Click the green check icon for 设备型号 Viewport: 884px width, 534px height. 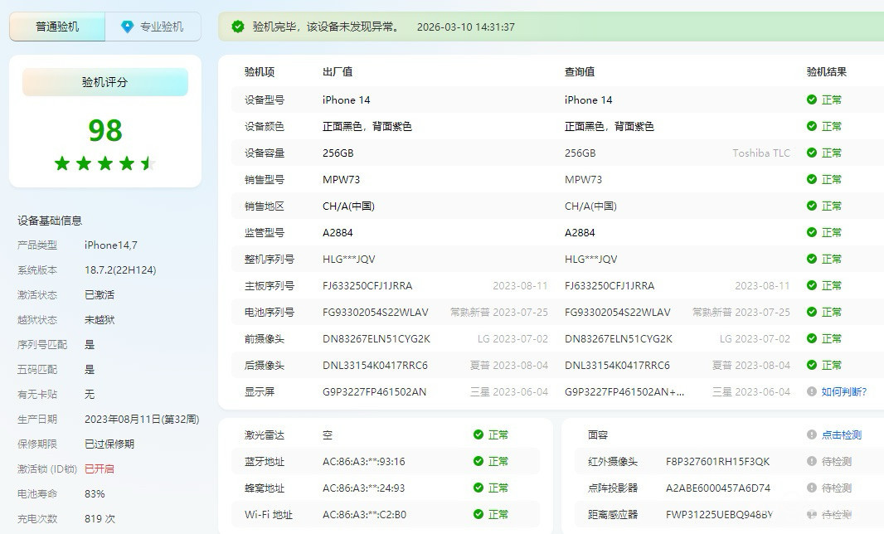click(812, 100)
